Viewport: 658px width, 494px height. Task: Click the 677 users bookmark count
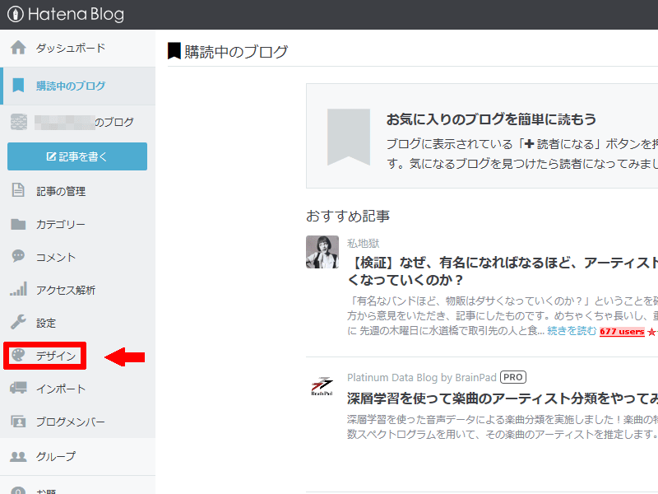click(622, 332)
